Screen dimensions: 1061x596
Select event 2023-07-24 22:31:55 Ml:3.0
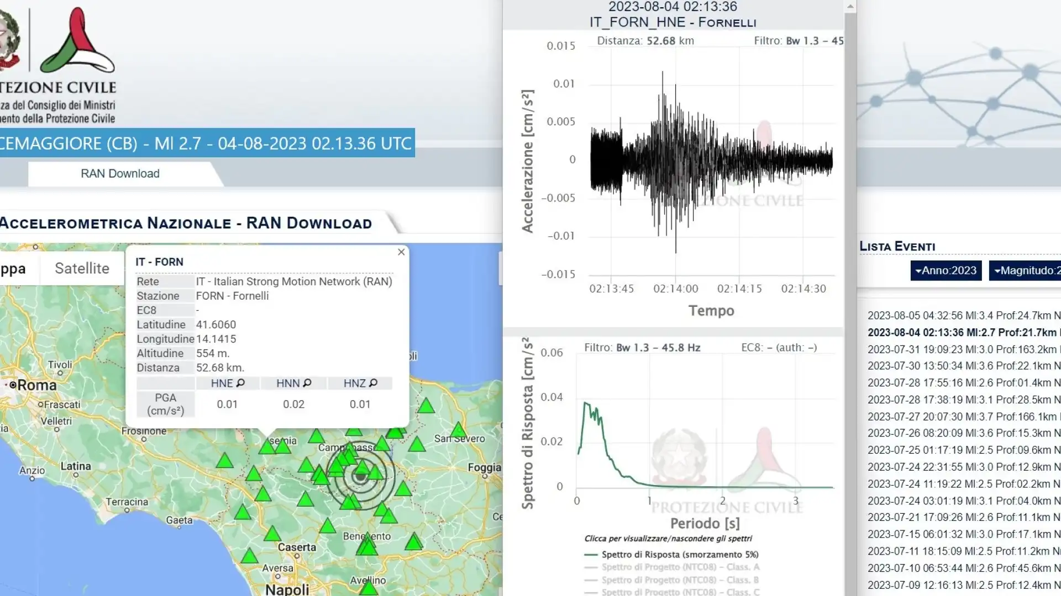click(964, 467)
